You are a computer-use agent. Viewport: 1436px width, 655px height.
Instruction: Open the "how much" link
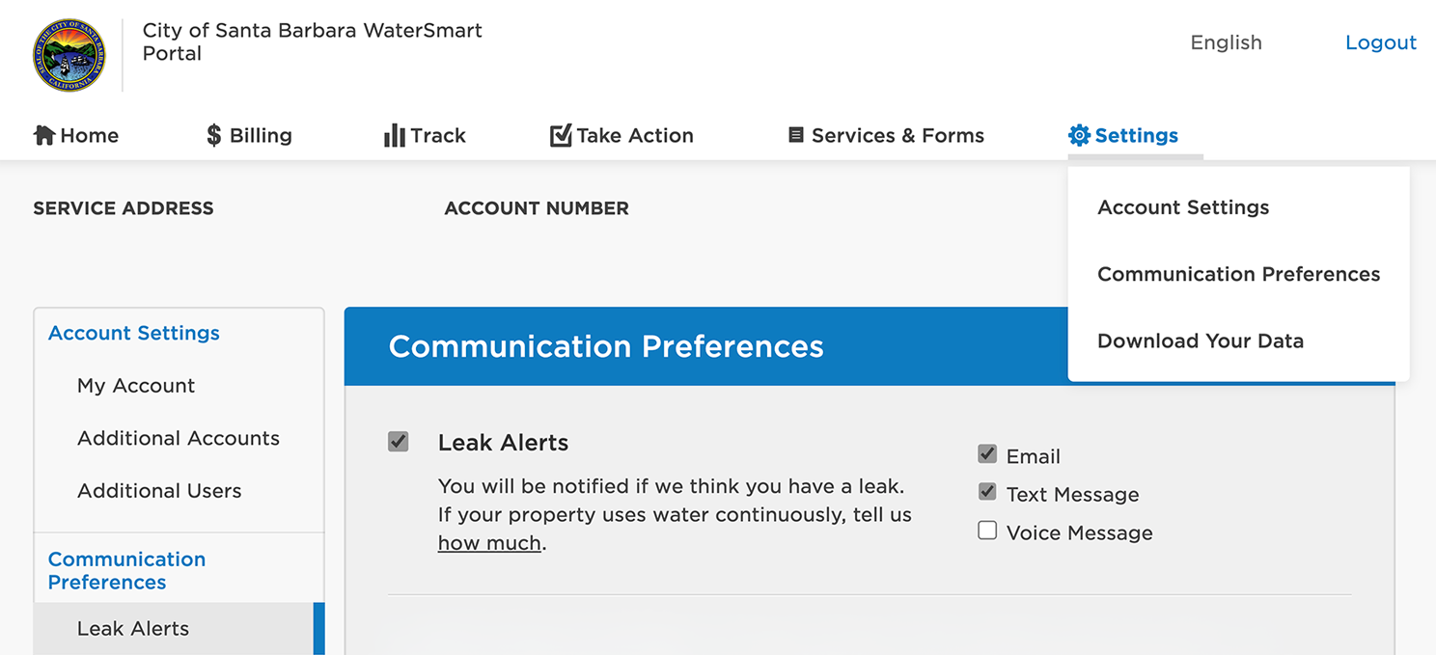click(x=489, y=543)
